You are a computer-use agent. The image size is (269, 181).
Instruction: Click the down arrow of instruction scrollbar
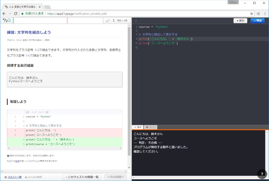pyautogui.click(x=129, y=168)
